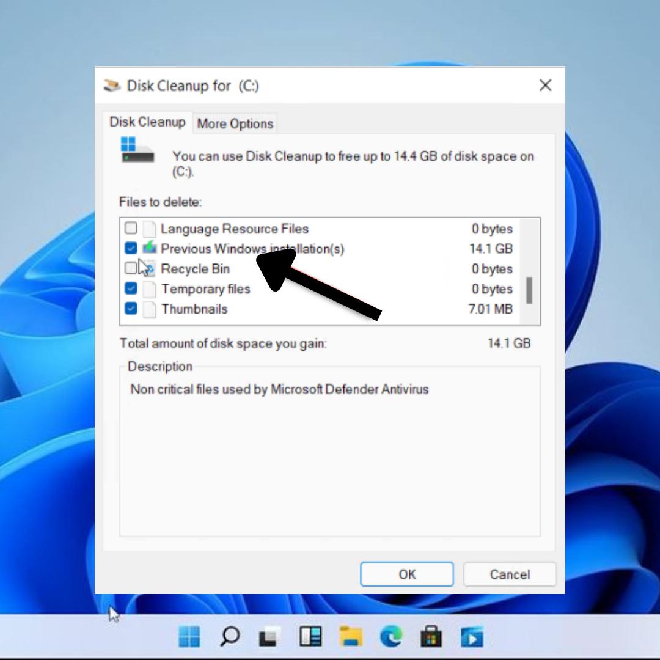Switch to the More Options tab
Screen dimensions: 660x660
(x=235, y=123)
